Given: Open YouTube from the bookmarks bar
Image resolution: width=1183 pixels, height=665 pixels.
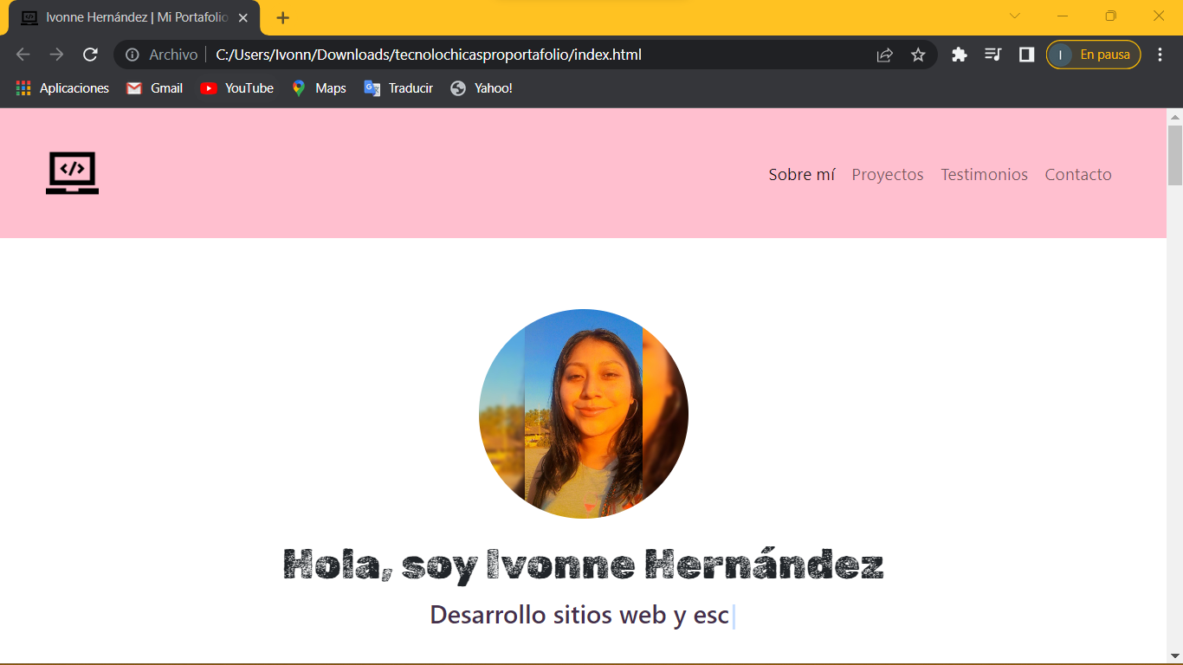Looking at the screenshot, I should click(x=236, y=87).
